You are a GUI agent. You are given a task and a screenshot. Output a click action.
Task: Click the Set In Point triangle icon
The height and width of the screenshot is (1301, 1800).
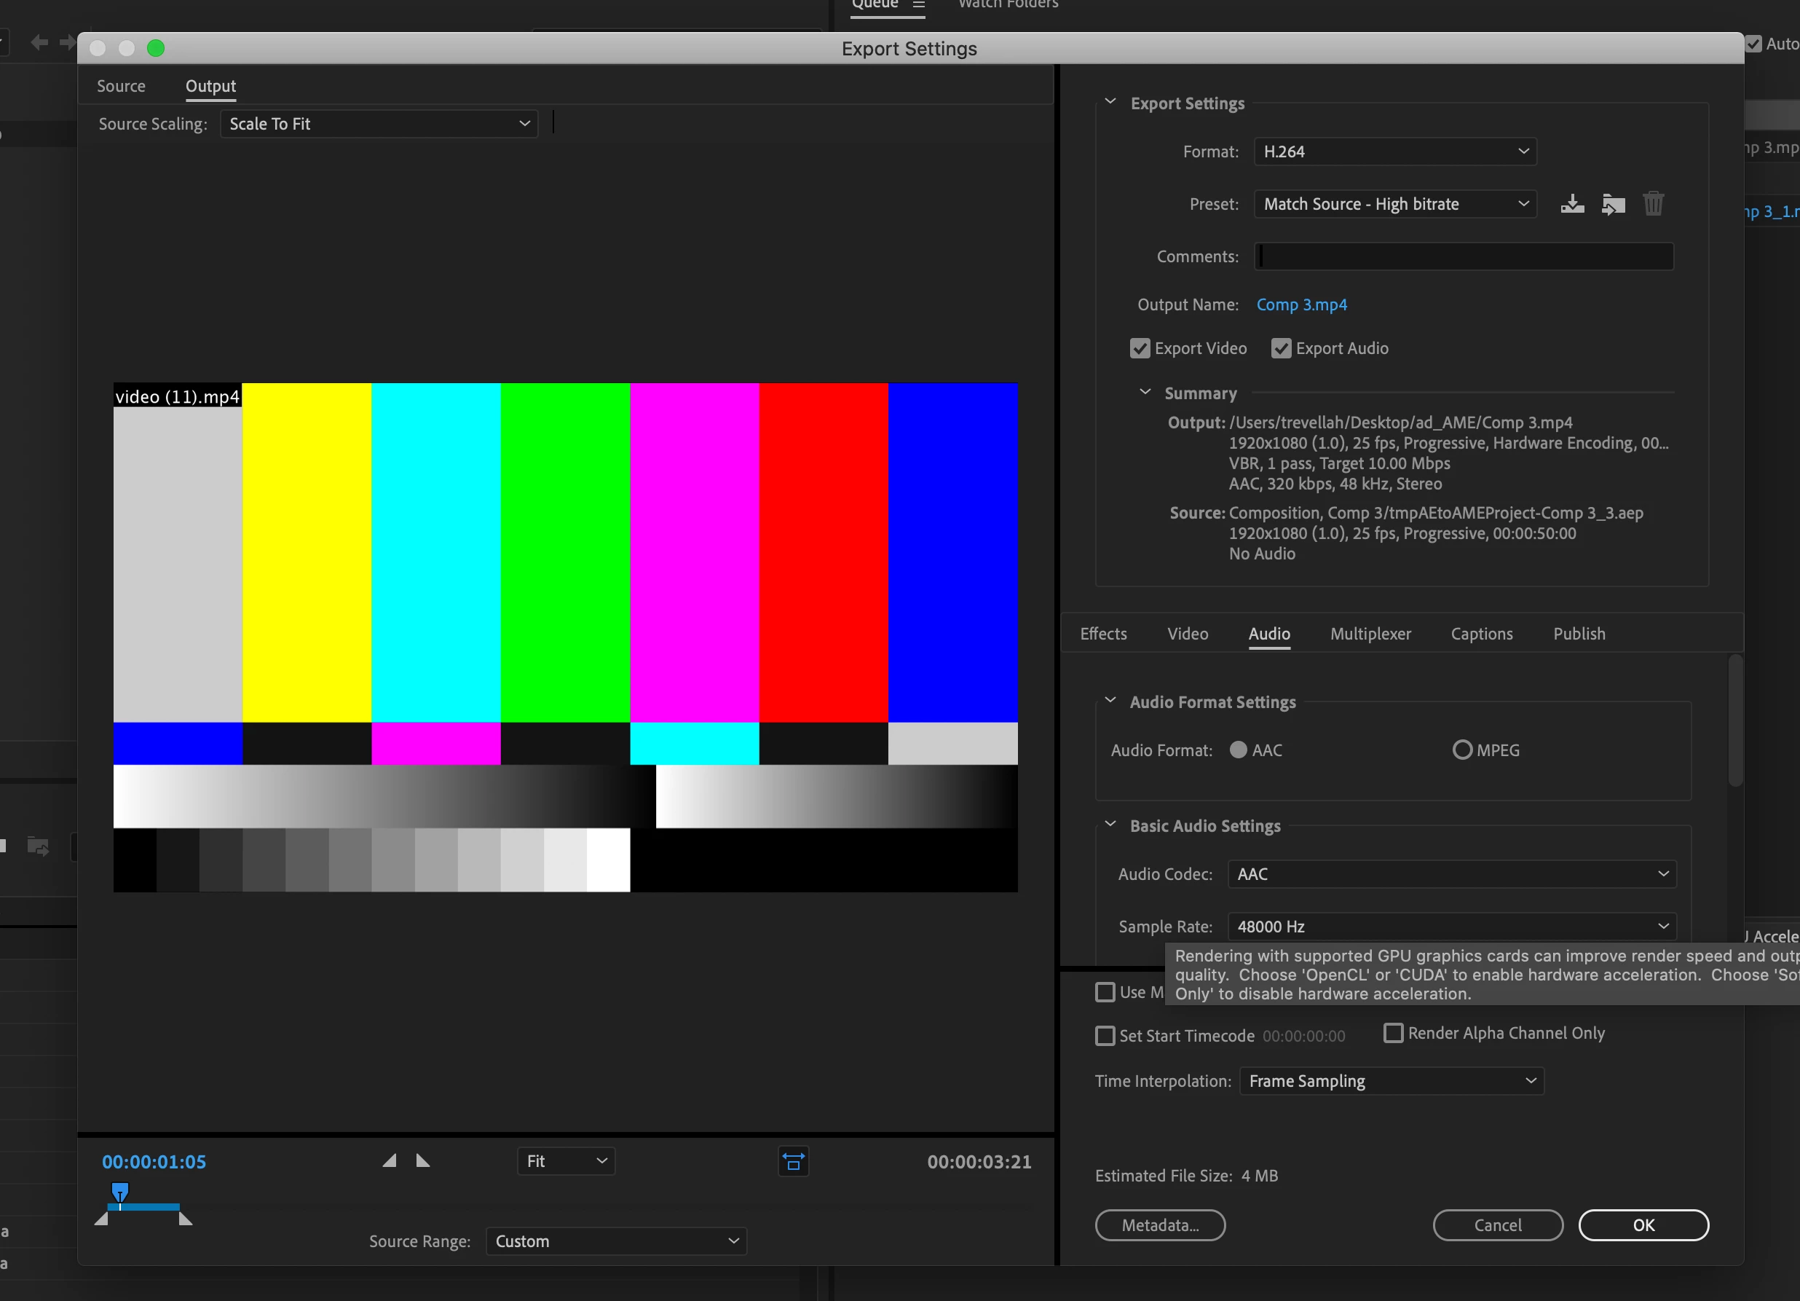pyautogui.click(x=389, y=1160)
